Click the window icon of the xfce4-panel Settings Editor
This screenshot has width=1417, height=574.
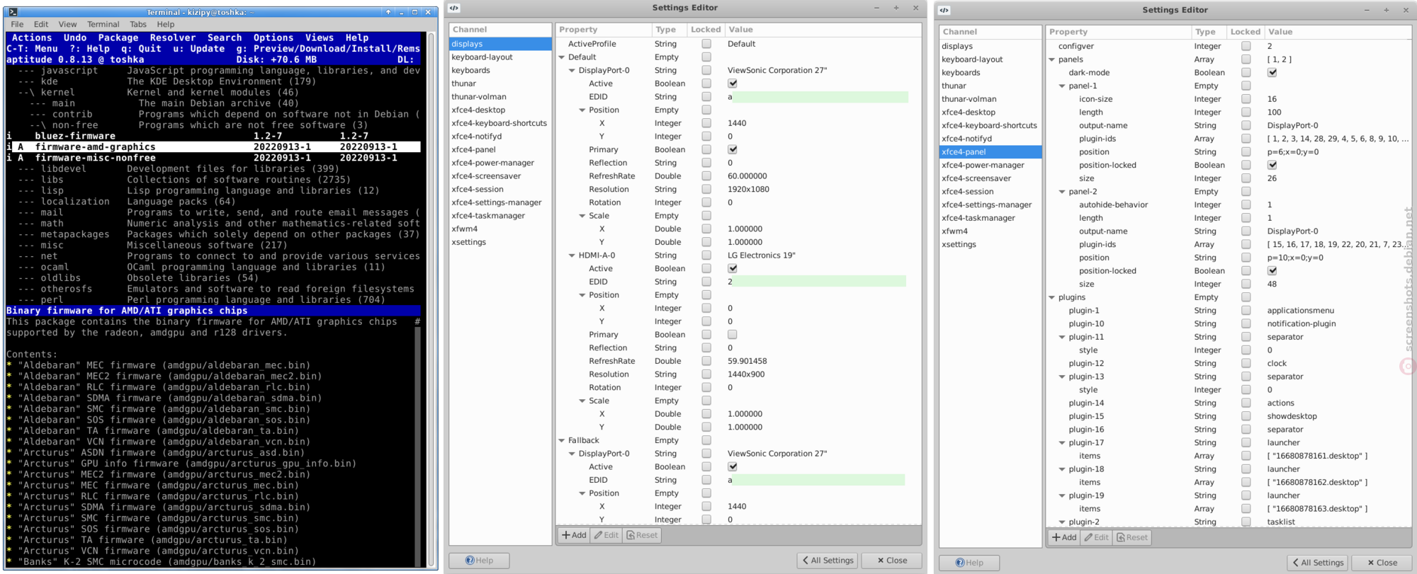coord(944,10)
